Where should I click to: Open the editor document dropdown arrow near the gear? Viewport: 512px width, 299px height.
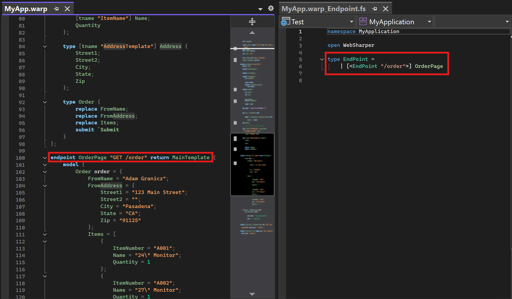click(x=260, y=9)
